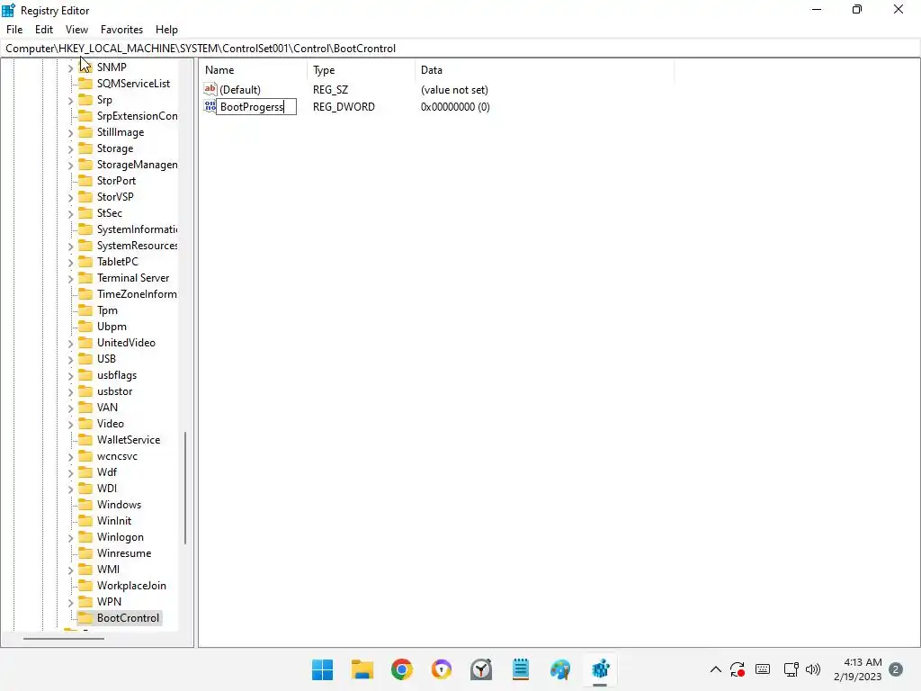Image resolution: width=921 pixels, height=691 pixels.
Task: Click the BootCrontrol folder icon
Action: [85, 617]
